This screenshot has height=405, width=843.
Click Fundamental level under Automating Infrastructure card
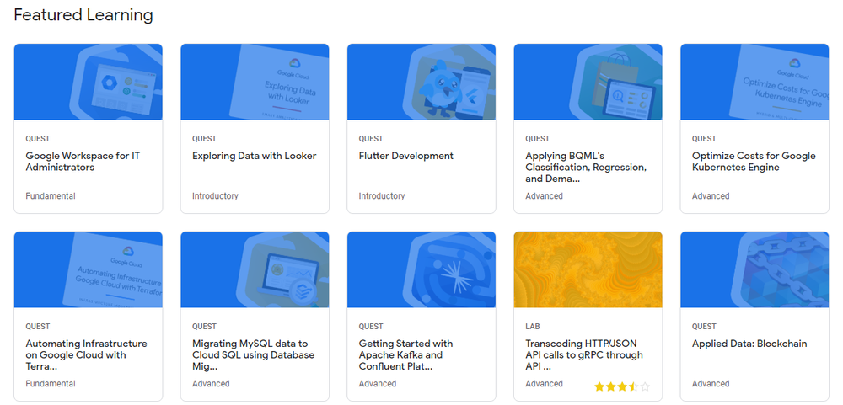pyautogui.click(x=51, y=384)
